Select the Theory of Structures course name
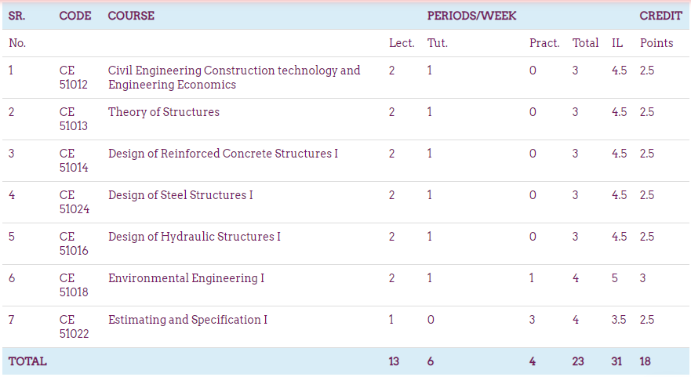The image size is (691, 377). (164, 112)
